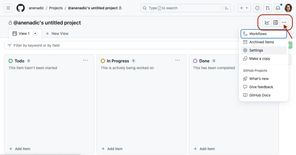Viewport: 296px width, 155px height.
Task: Select Archived items from the menu
Action: [264, 42]
